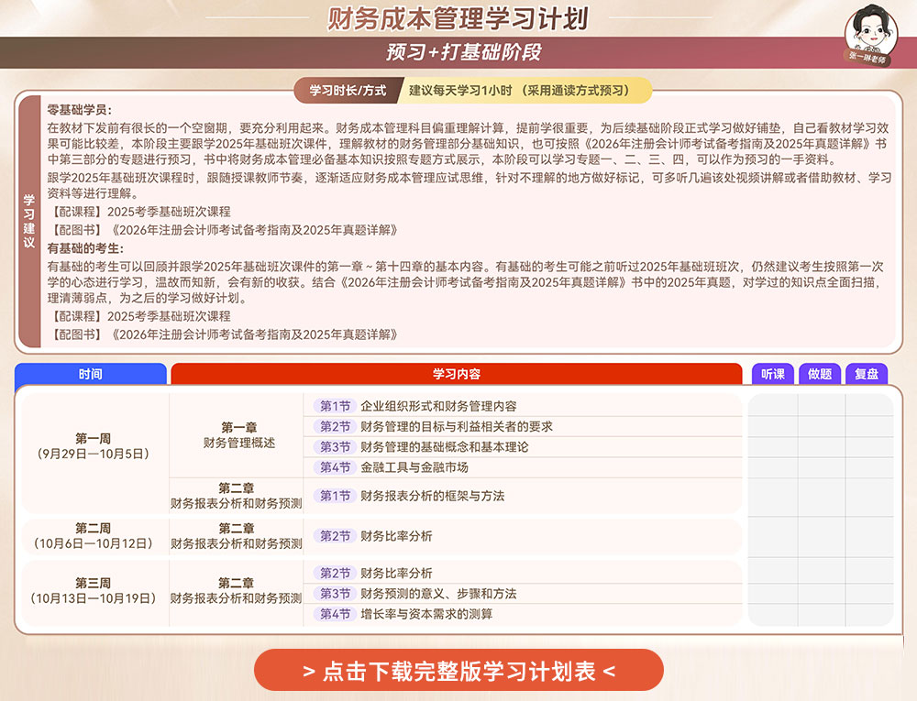Click the red 复盘 header badge
The height and width of the screenshot is (701, 917).
[x=867, y=374]
